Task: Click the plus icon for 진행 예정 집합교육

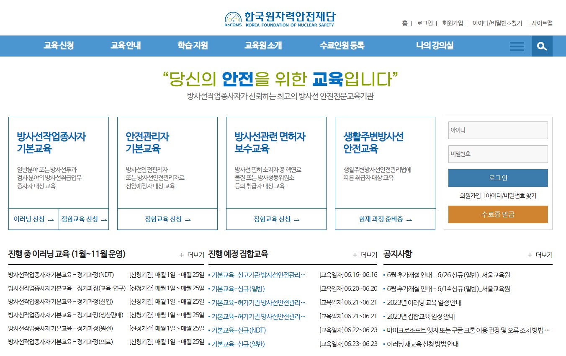Action: pyautogui.click(x=355, y=255)
